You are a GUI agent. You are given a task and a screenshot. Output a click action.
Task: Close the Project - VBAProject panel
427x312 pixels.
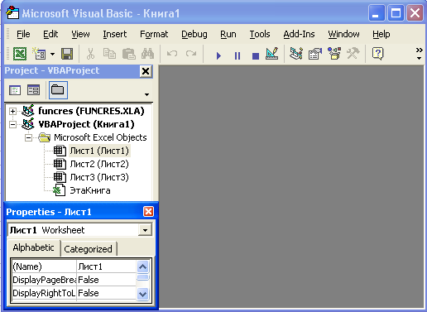146,71
